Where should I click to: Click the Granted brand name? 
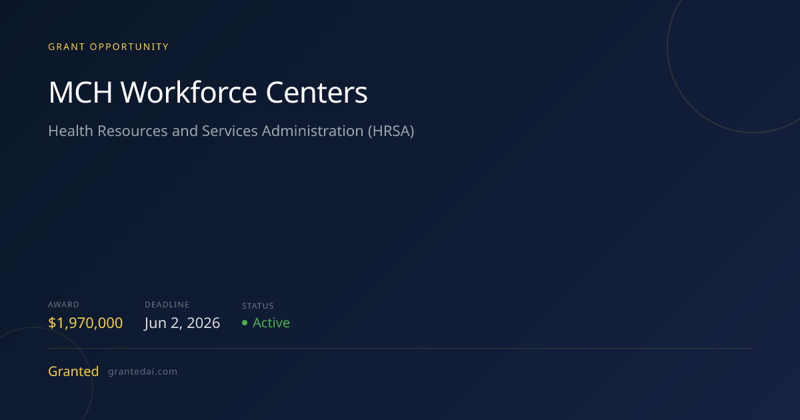click(x=73, y=371)
